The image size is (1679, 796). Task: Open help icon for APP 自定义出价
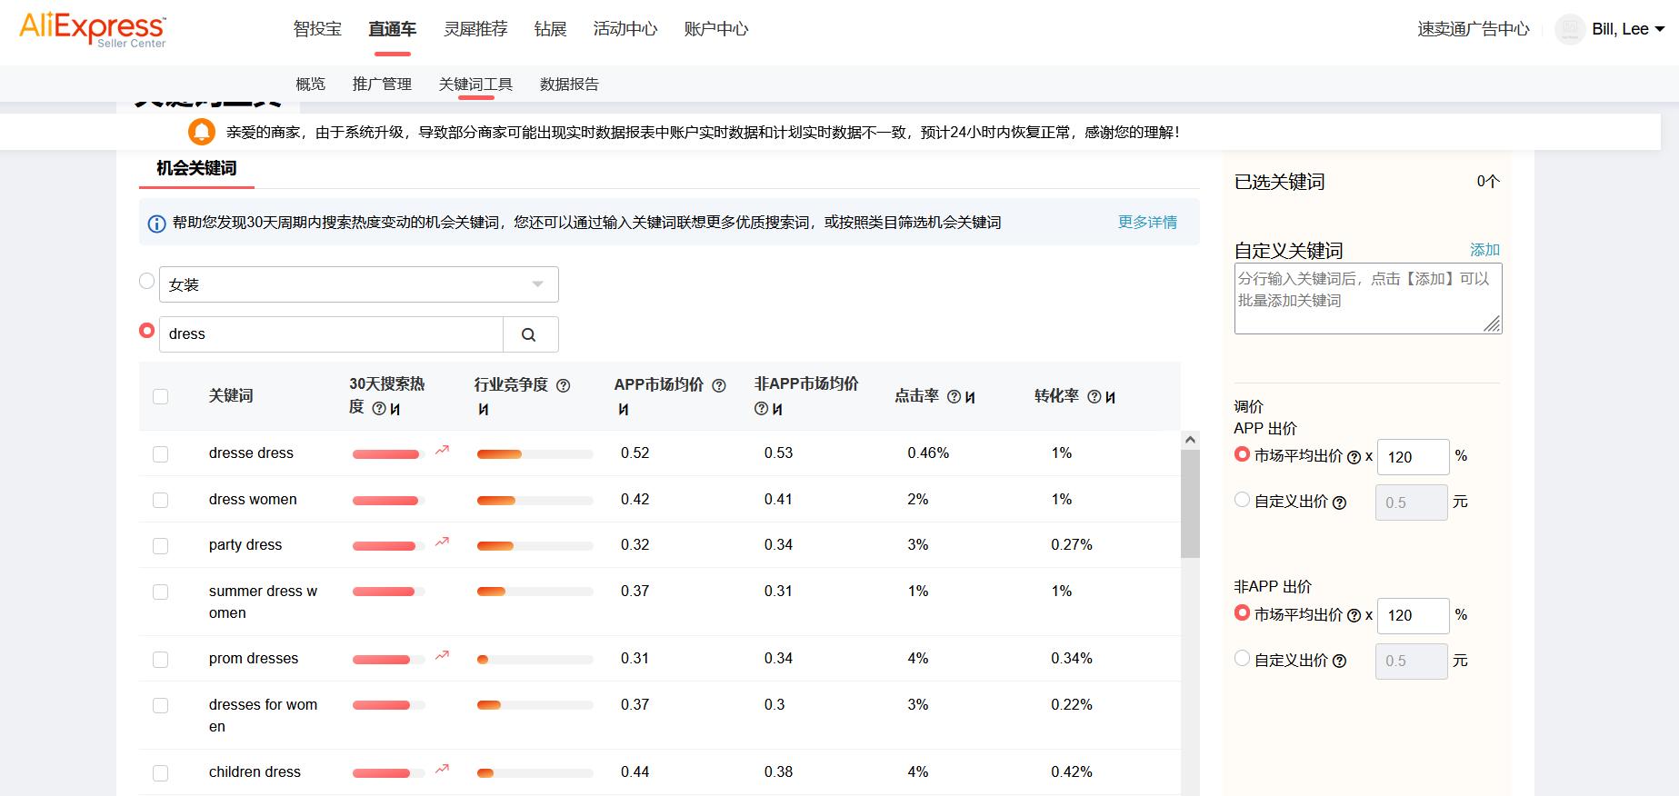[x=1339, y=502]
